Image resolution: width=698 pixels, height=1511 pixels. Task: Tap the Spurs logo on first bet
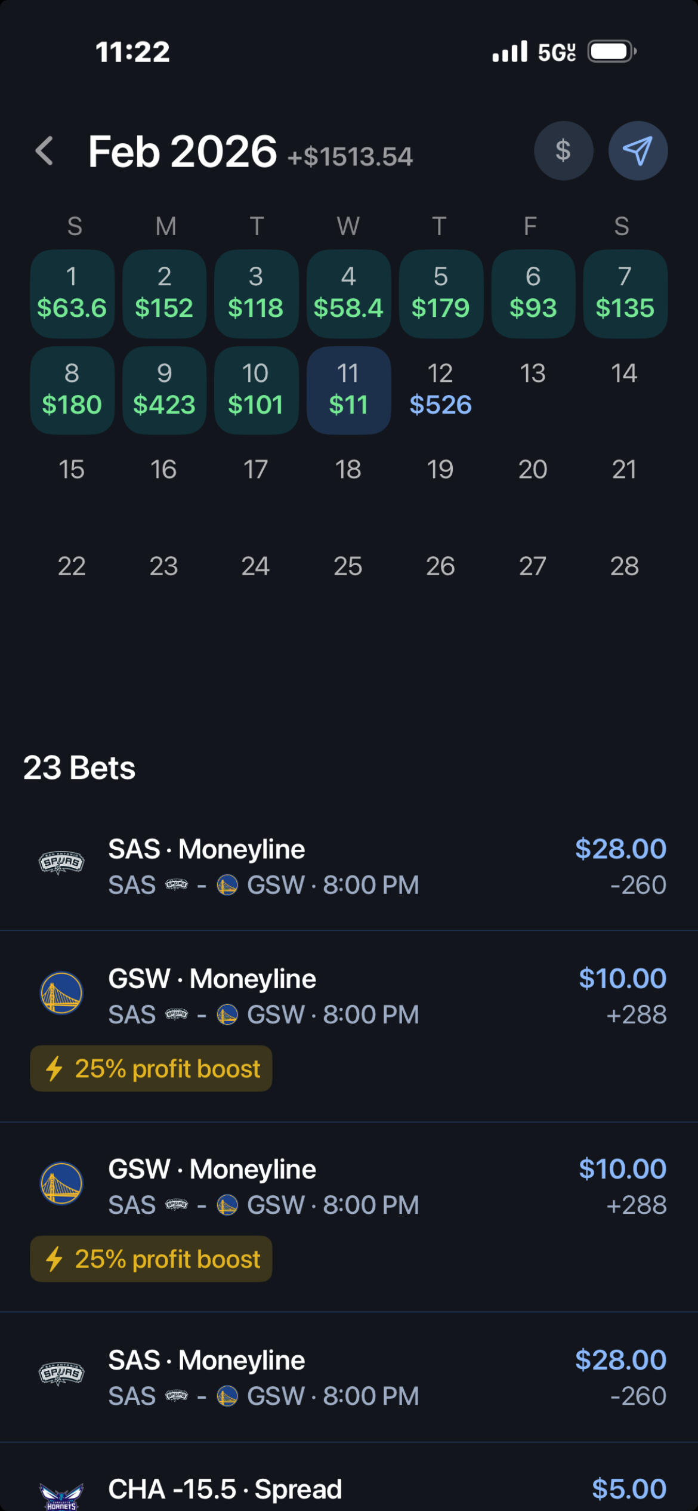coord(61,863)
